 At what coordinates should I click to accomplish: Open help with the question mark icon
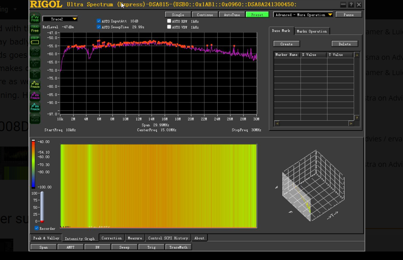point(351,5)
